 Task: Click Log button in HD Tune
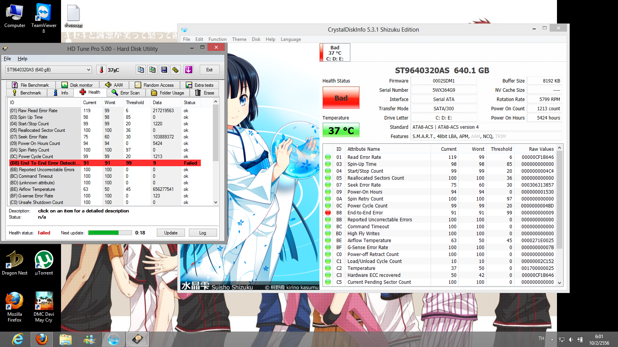[203, 233]
